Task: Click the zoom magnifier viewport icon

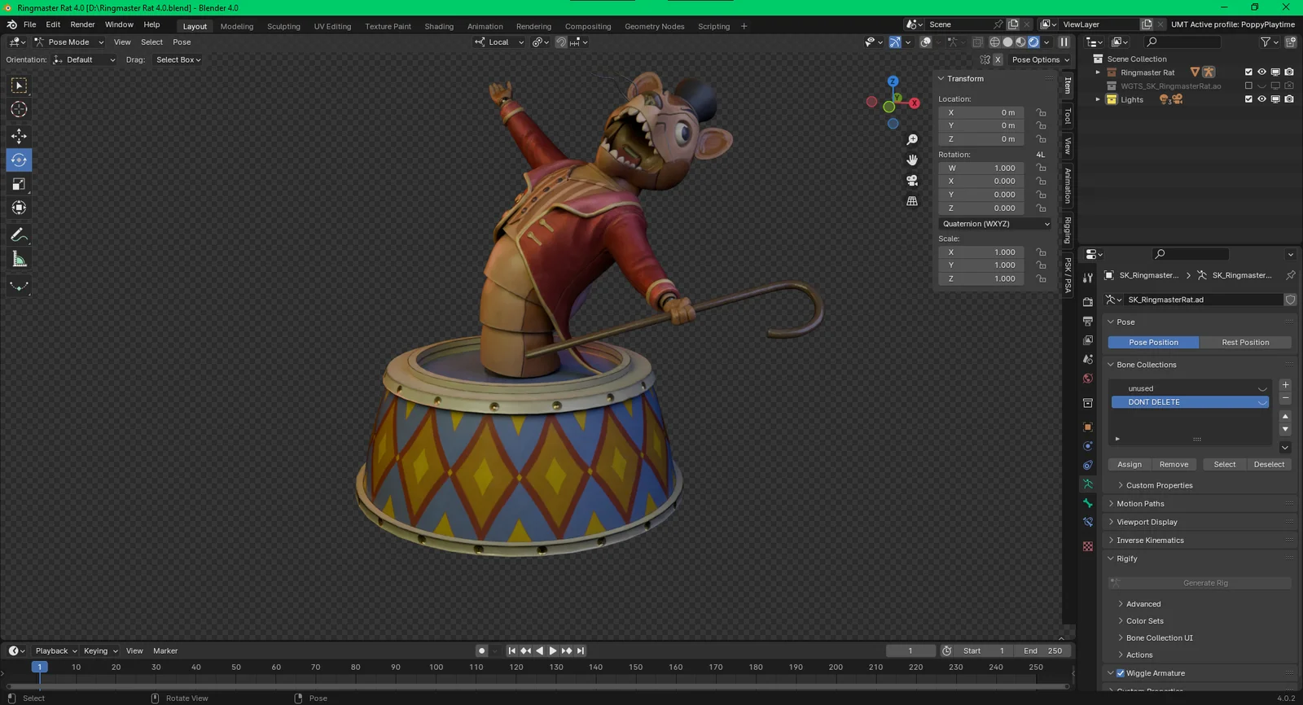Action: point(912,140)
